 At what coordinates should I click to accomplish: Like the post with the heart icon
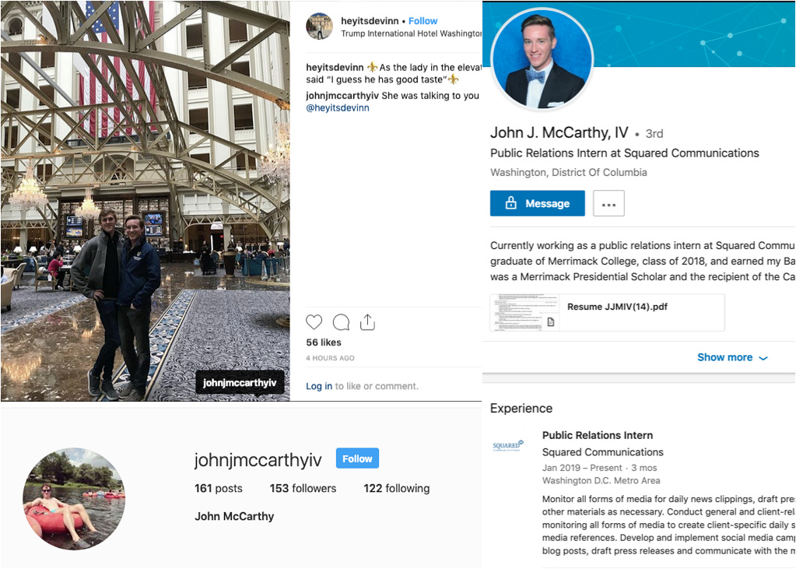pyautogui.click(x=314, y=322)
